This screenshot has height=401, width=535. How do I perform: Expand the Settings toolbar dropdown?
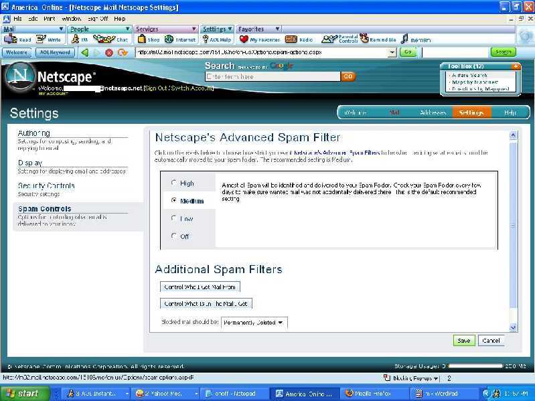[x=230, y=29]
